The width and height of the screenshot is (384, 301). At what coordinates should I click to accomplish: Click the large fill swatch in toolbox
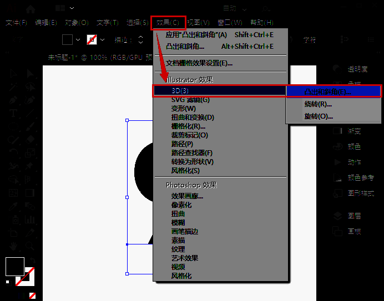(x=14, y=267)
